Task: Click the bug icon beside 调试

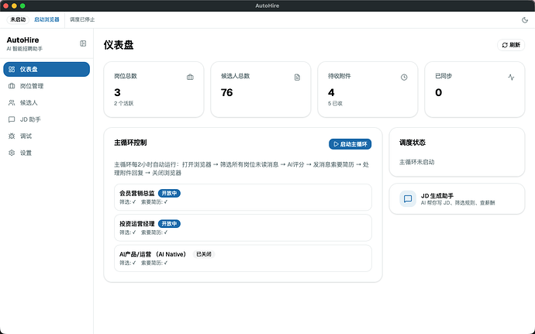Action: coord(12,136)
